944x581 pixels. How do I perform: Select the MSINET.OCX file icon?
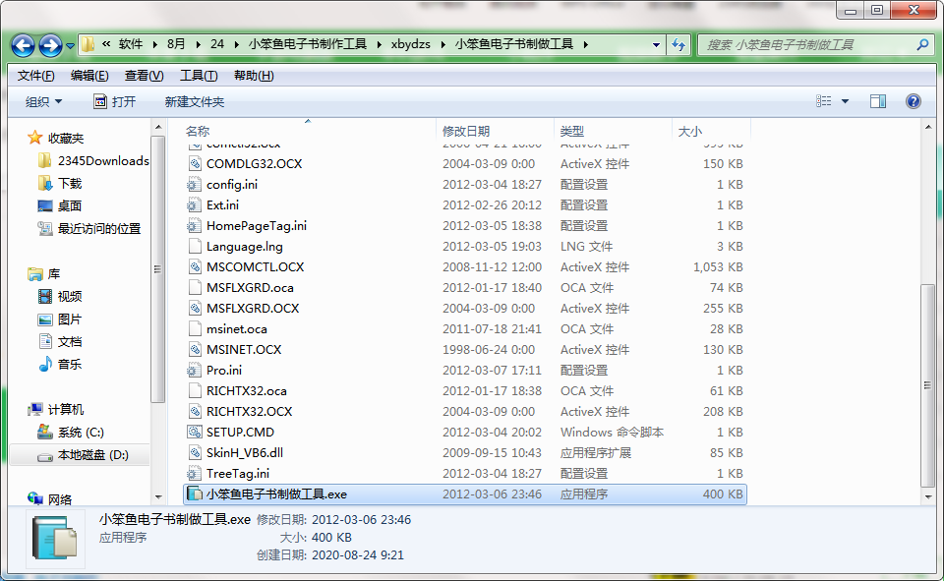click(x=195, y=350)
